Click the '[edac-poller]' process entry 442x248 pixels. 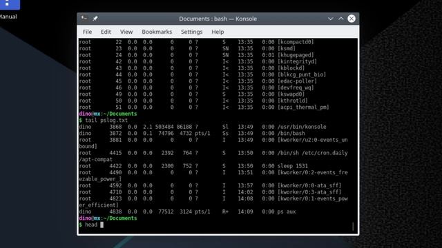click(x=297, y=81)
